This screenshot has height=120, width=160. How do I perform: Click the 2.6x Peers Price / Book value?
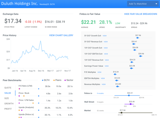click(59, 93)
